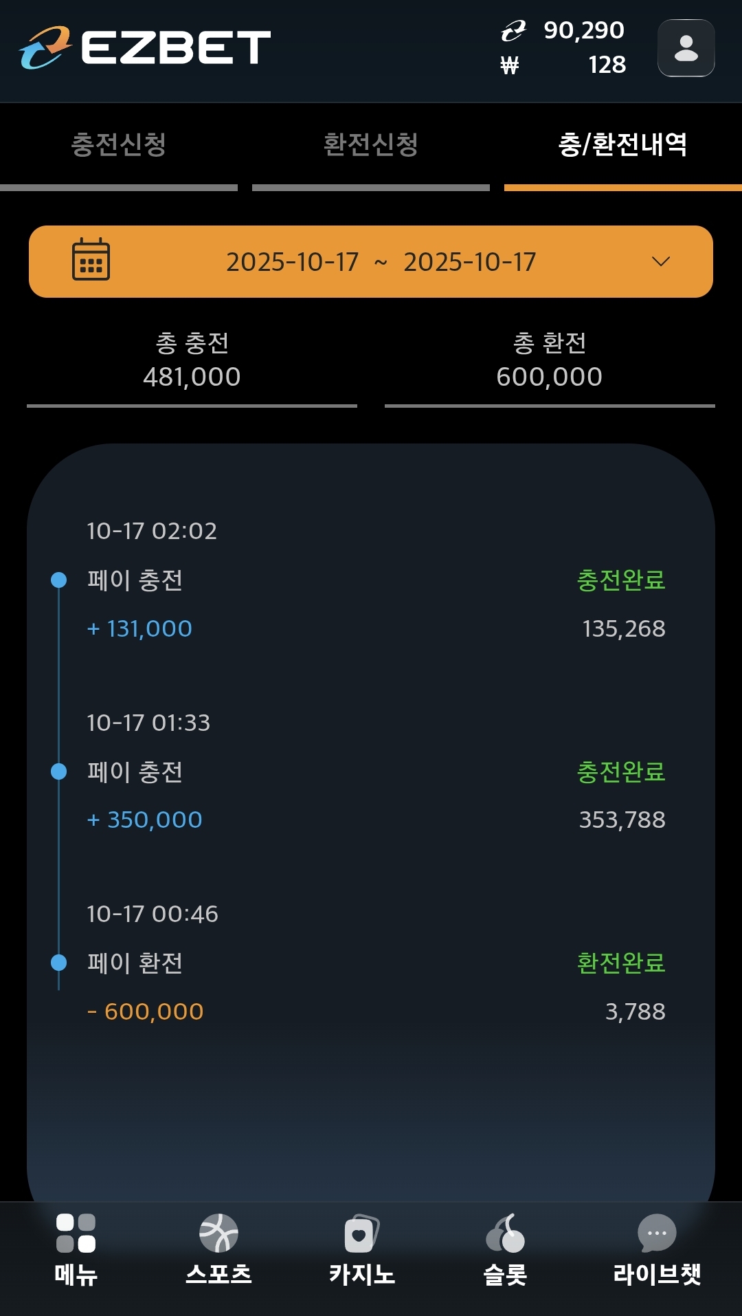Click the EZBET logo
Image resolution: width=742 pixels, height=1316 pixels.
coord(145,47)
